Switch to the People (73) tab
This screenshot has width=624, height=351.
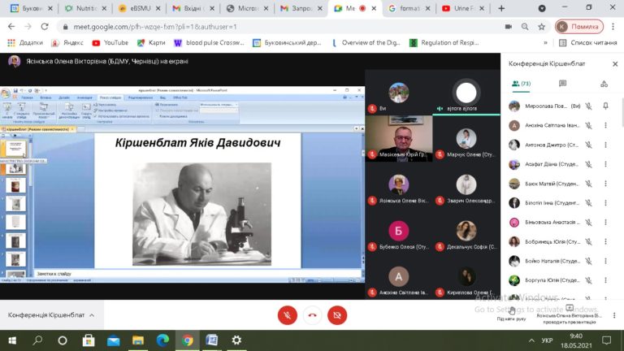click(521, 84)
